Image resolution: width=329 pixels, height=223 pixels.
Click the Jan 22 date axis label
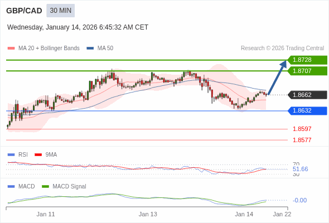coord(282,214)
